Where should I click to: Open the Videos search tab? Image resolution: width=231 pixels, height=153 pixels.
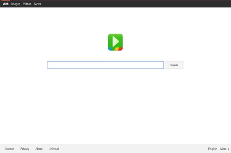click(27, 4)
